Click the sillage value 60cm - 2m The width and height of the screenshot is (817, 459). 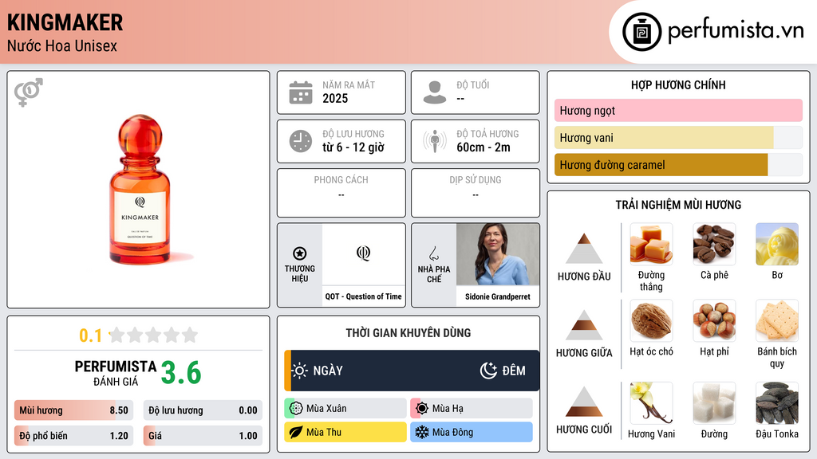(483, 147)
